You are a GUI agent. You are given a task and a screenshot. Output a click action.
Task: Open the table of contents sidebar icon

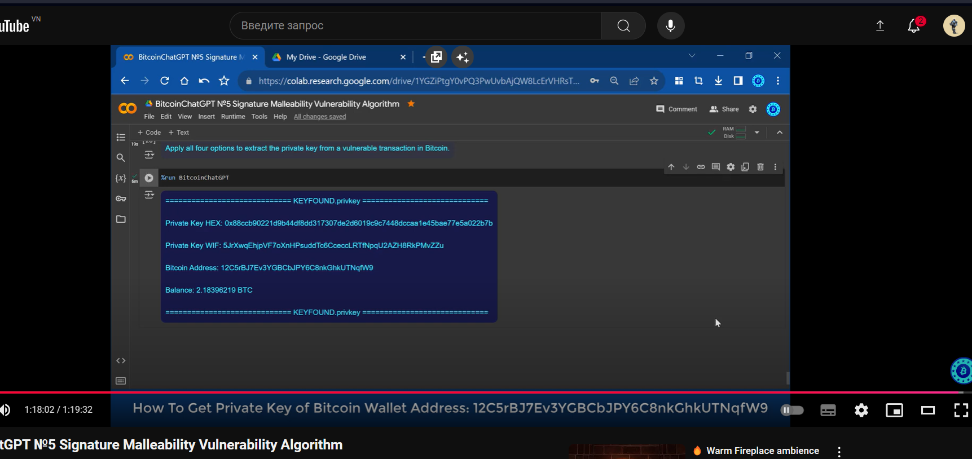pos(121,137)
